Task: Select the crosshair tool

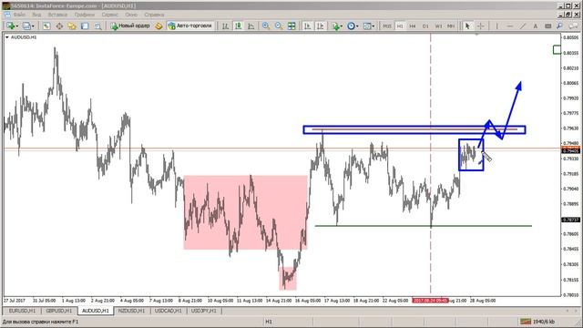Action: click(x=481, y=26)
